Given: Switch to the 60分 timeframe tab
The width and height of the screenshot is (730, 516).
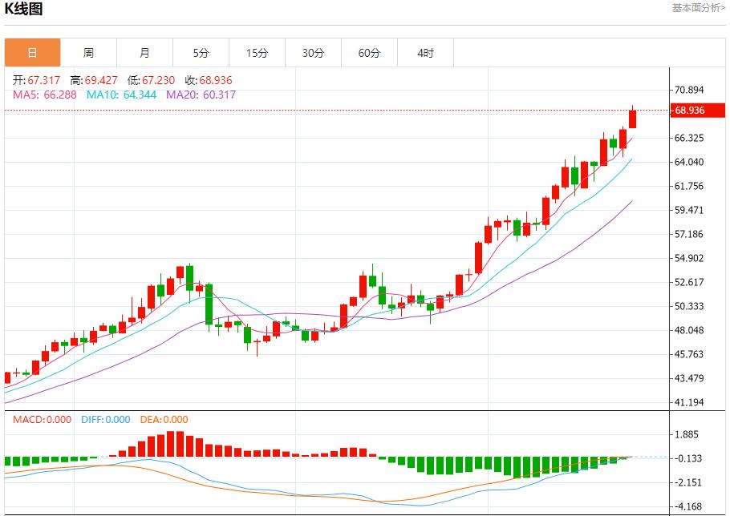Looking at the screenshot, I should click(369, 53).
